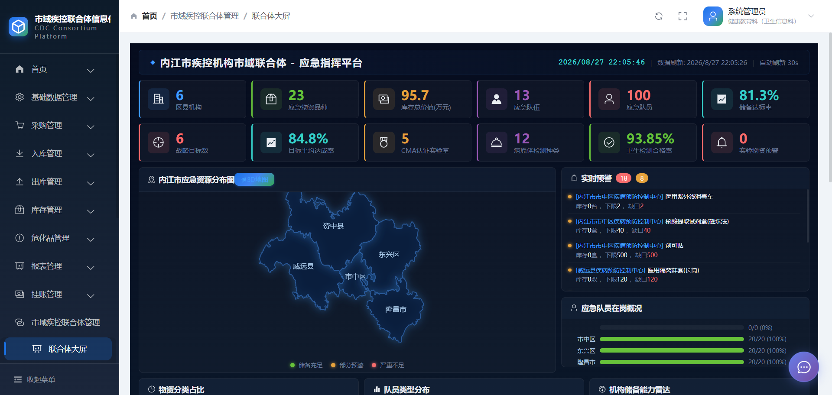
Task: Expand 基础数据管理 menu chevron
Action: coord(91,98)
